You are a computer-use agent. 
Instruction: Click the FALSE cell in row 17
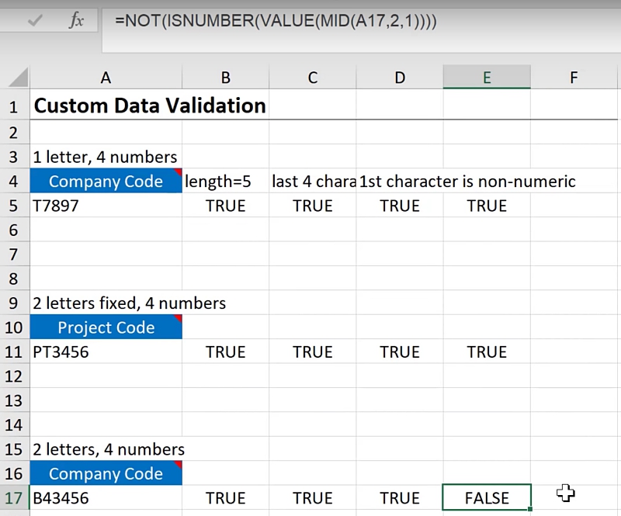click(x=487, y=498)
